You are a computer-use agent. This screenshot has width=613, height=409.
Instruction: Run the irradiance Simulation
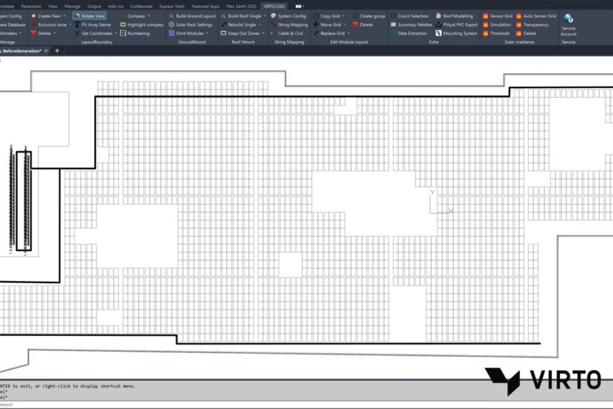pos(497,25)
